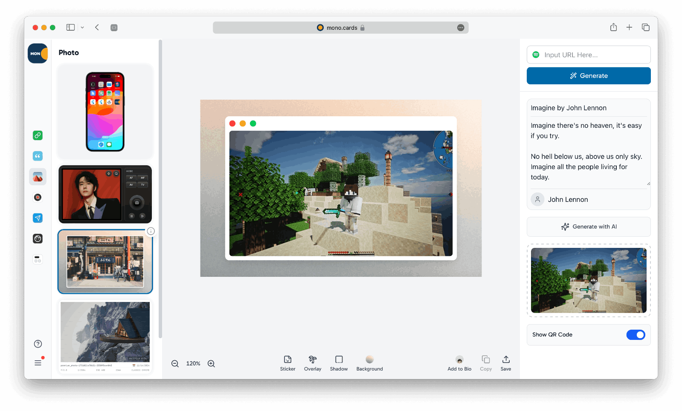Click the Minecraft screenshot on the canvas card
Image resolution: width=682 pixels, height=411 pixels.
(x=341, y=193)
